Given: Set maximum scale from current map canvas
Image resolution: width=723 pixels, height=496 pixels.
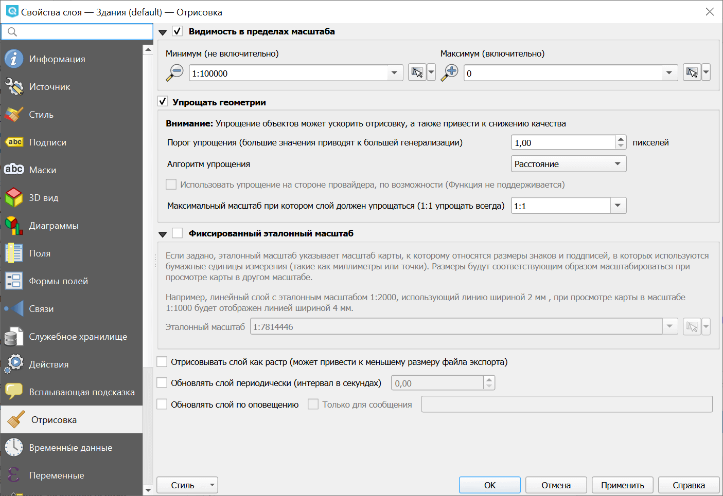Looking at the screenshot, I should [692, 72].
